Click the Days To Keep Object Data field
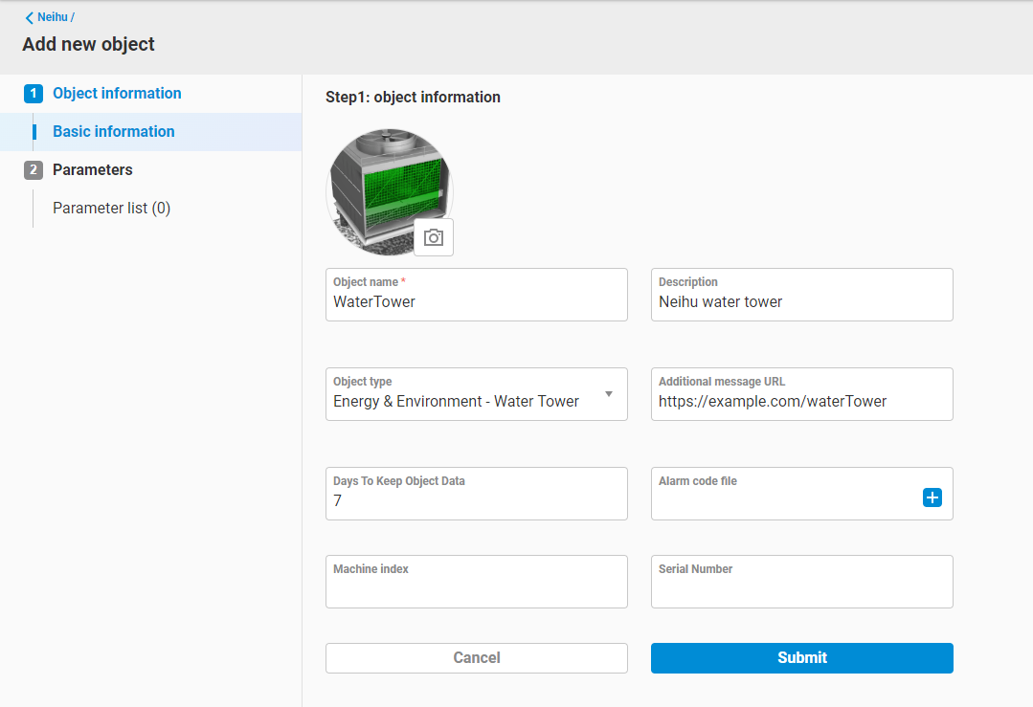Viewport: 1033px width, 707px height. [476, 501]
